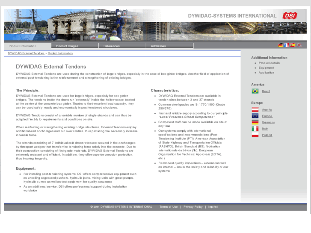
Task: Open the Product Images tab
Action: (x=75, y=46)
